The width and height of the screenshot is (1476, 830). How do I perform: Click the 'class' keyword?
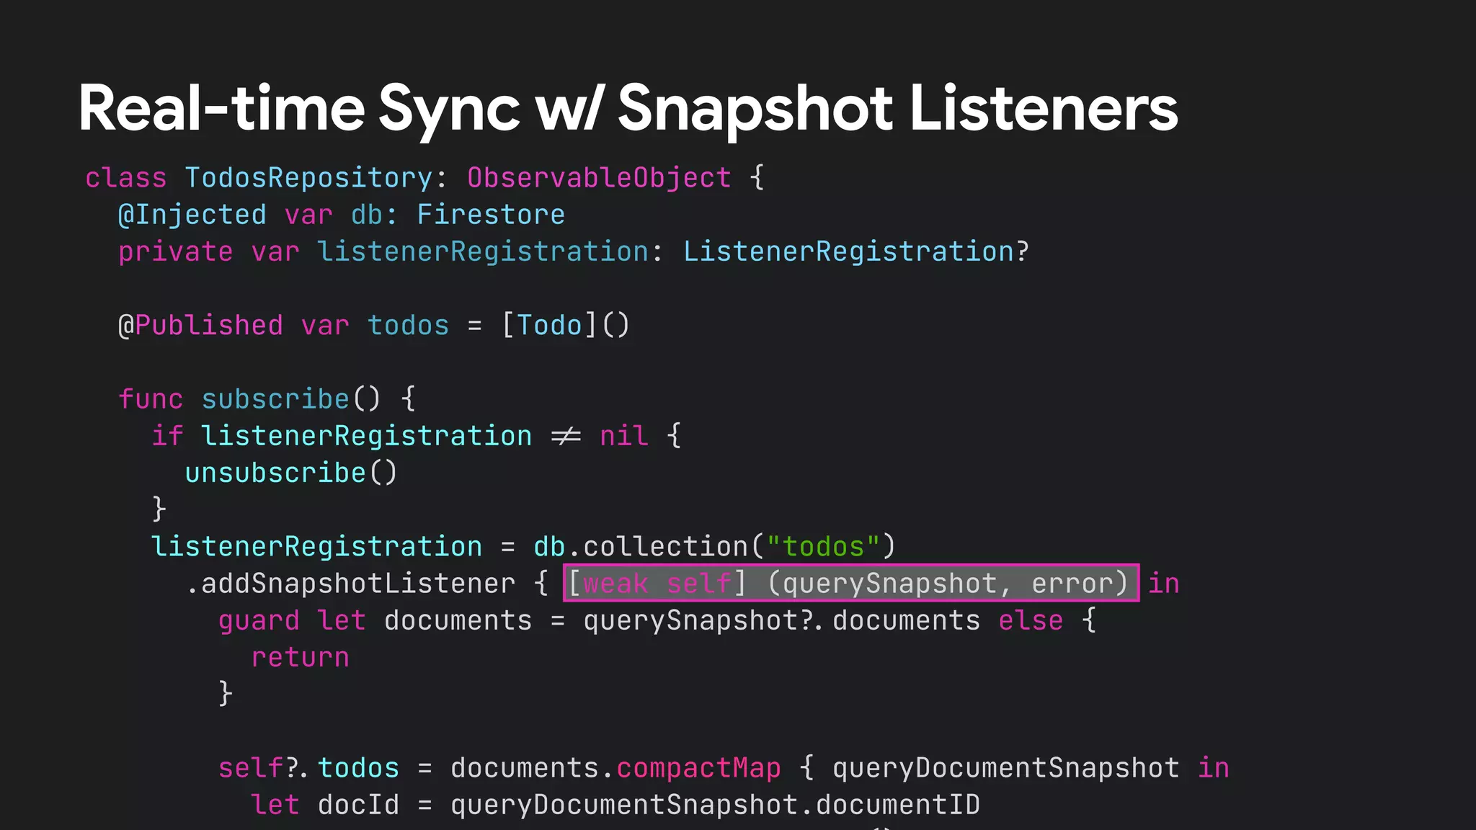click(125, 178)
